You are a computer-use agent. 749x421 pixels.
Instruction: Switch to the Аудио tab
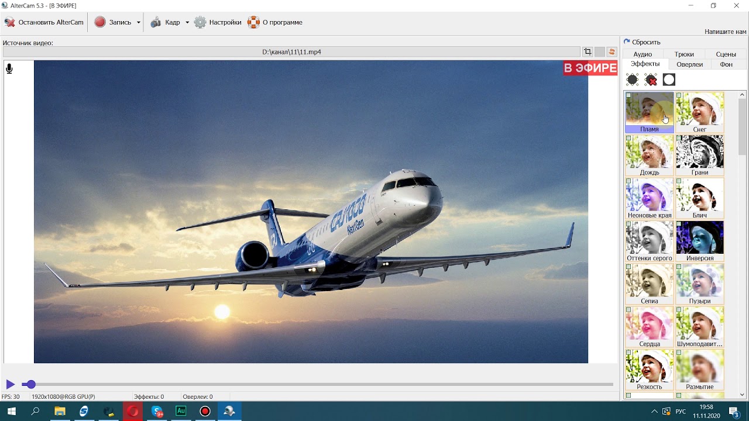643,54
